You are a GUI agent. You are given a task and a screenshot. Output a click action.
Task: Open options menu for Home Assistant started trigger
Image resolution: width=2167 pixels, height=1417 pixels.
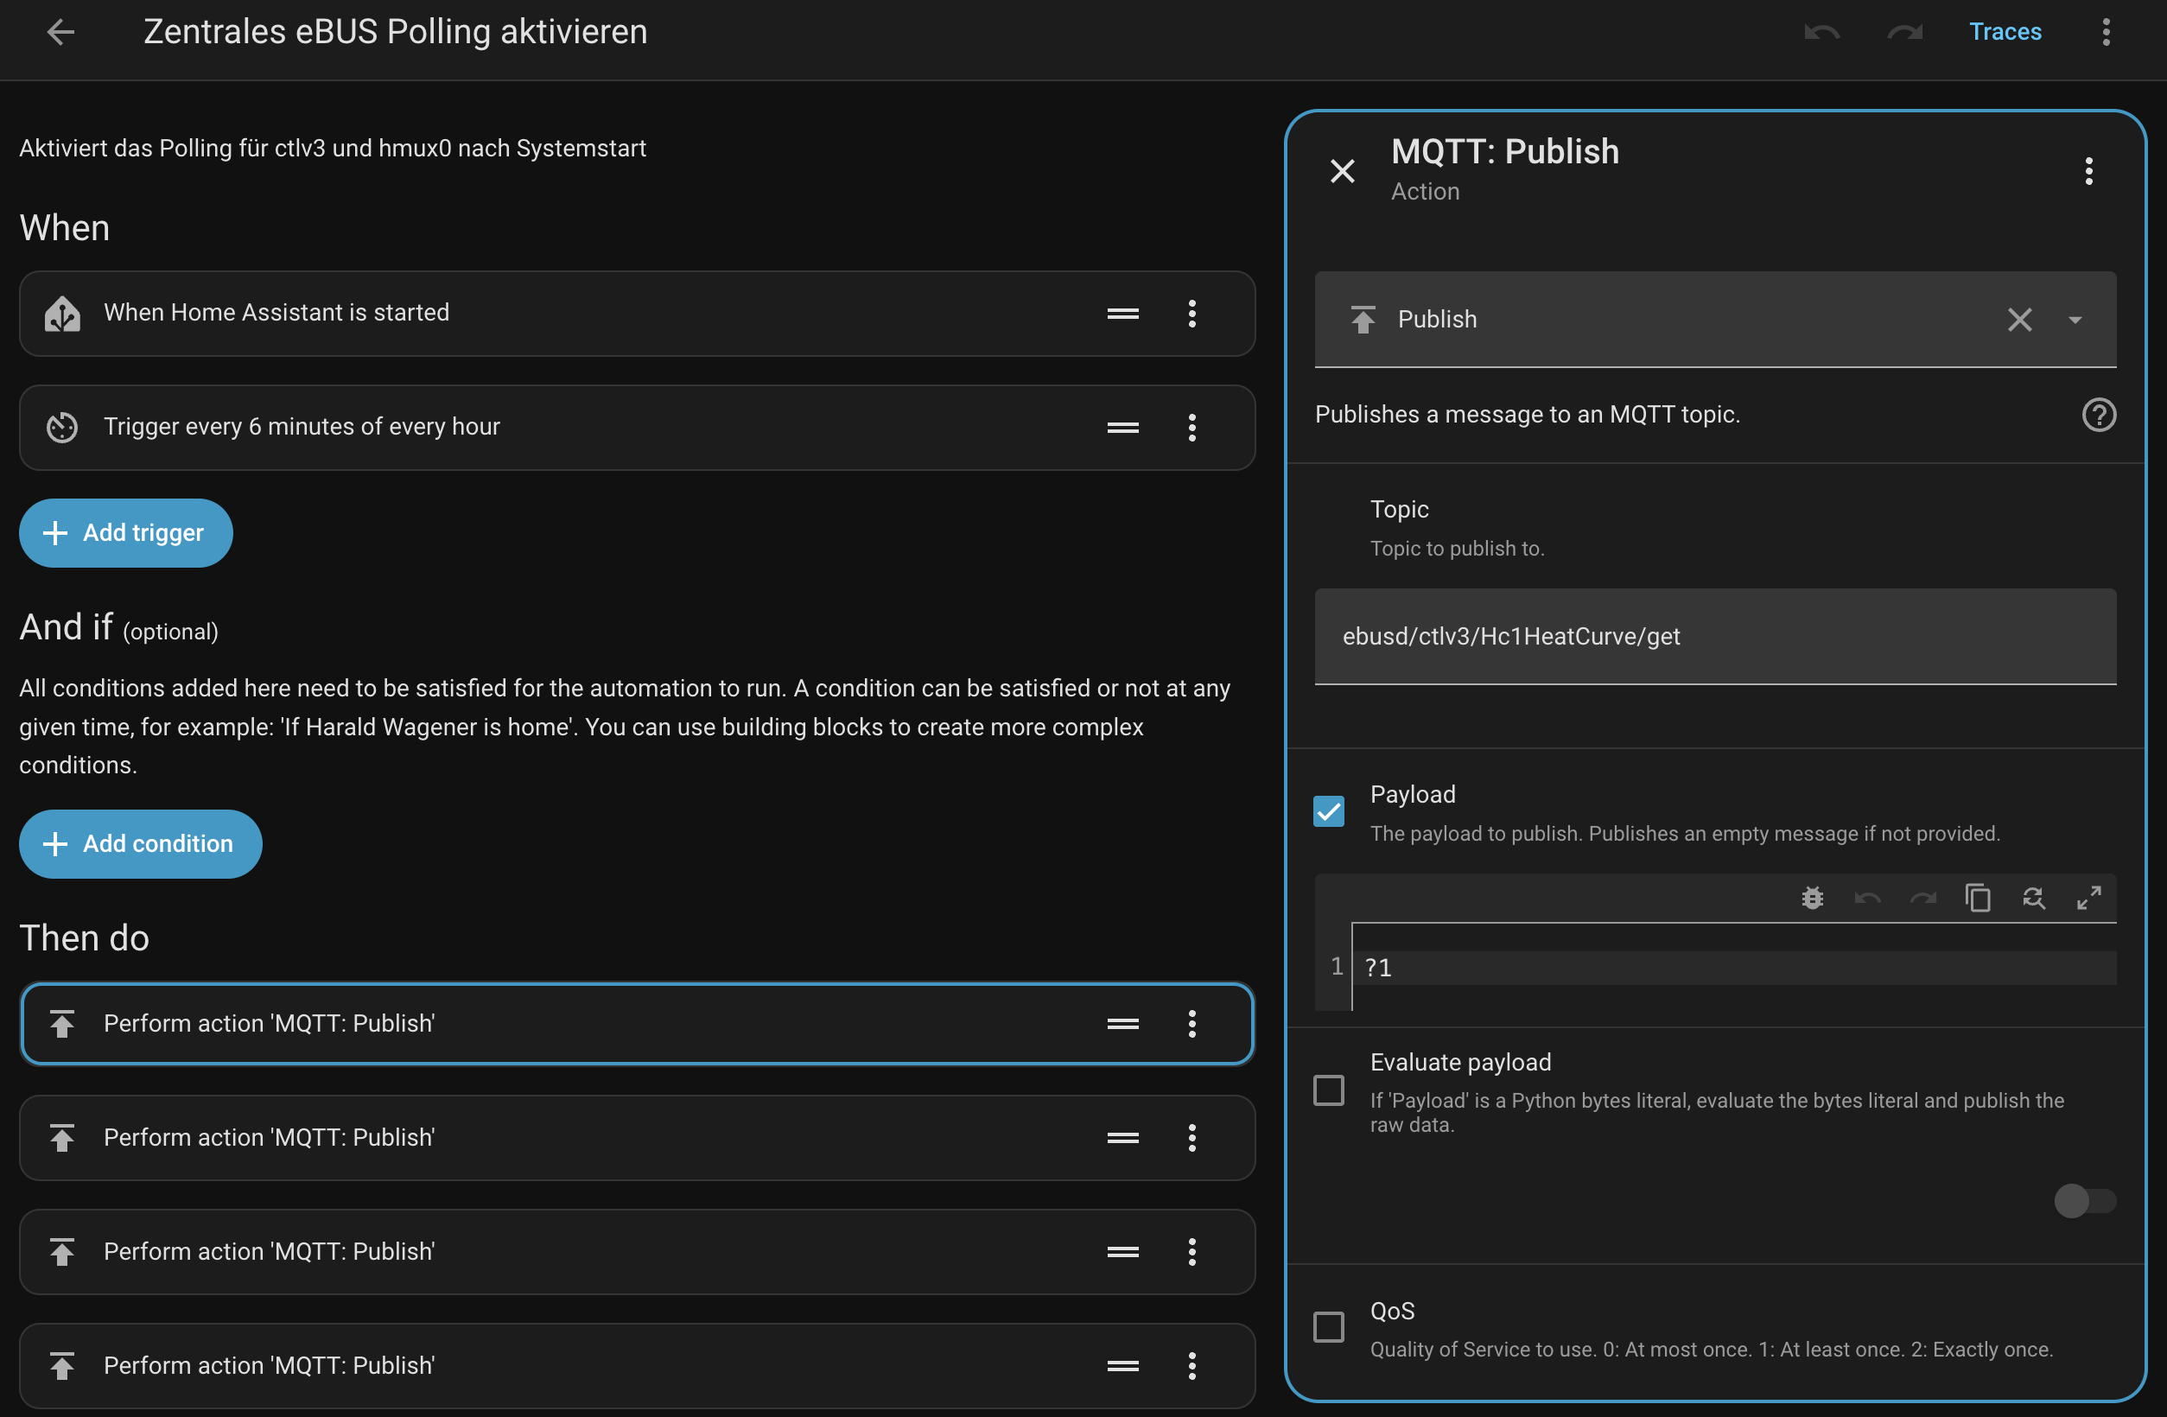[1192, 314]
